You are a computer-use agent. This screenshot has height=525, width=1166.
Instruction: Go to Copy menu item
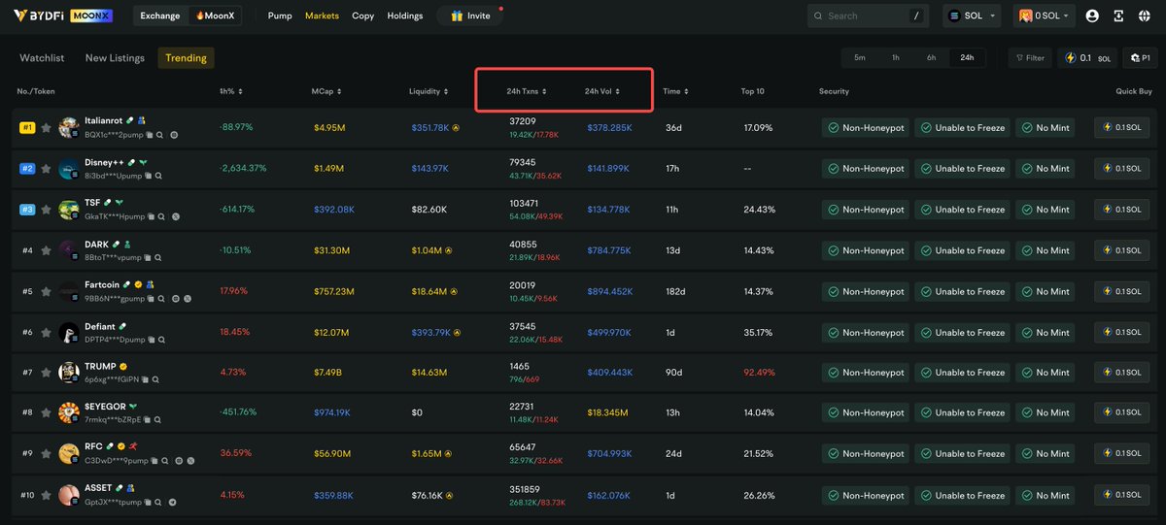(362, 16)
